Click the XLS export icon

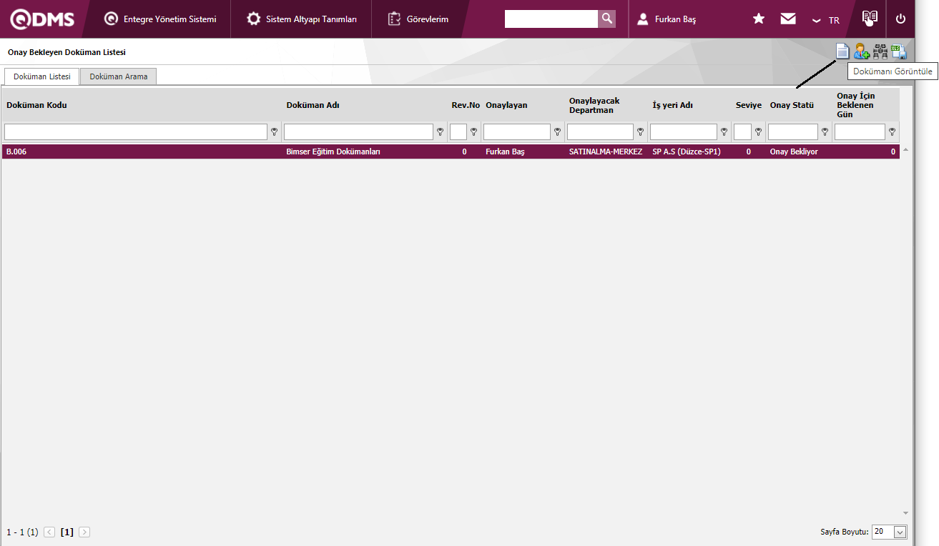pyautogui.click(x=899, y=51)
